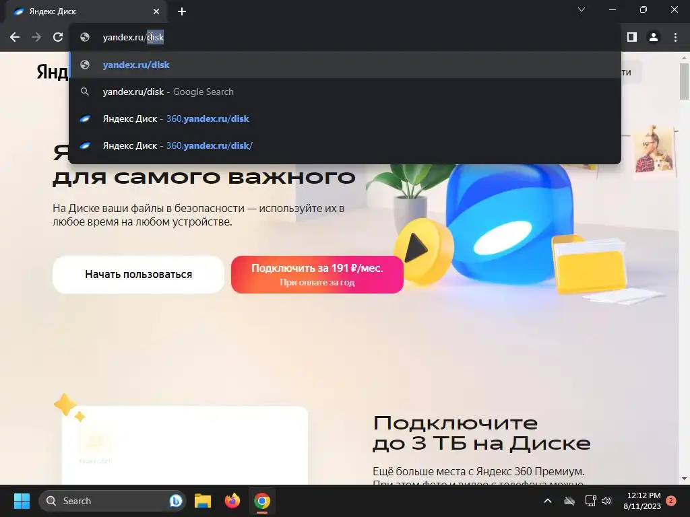Pick the 360.yandex.ru/disk/ suggestion with trailing slash
Image resolution: width=690 pixels, height=517 pixels.
point(346,145)
